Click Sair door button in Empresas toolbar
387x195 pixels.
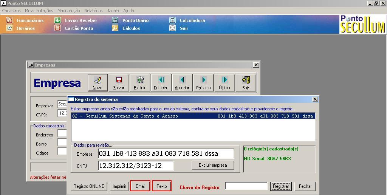click(246, 83)
